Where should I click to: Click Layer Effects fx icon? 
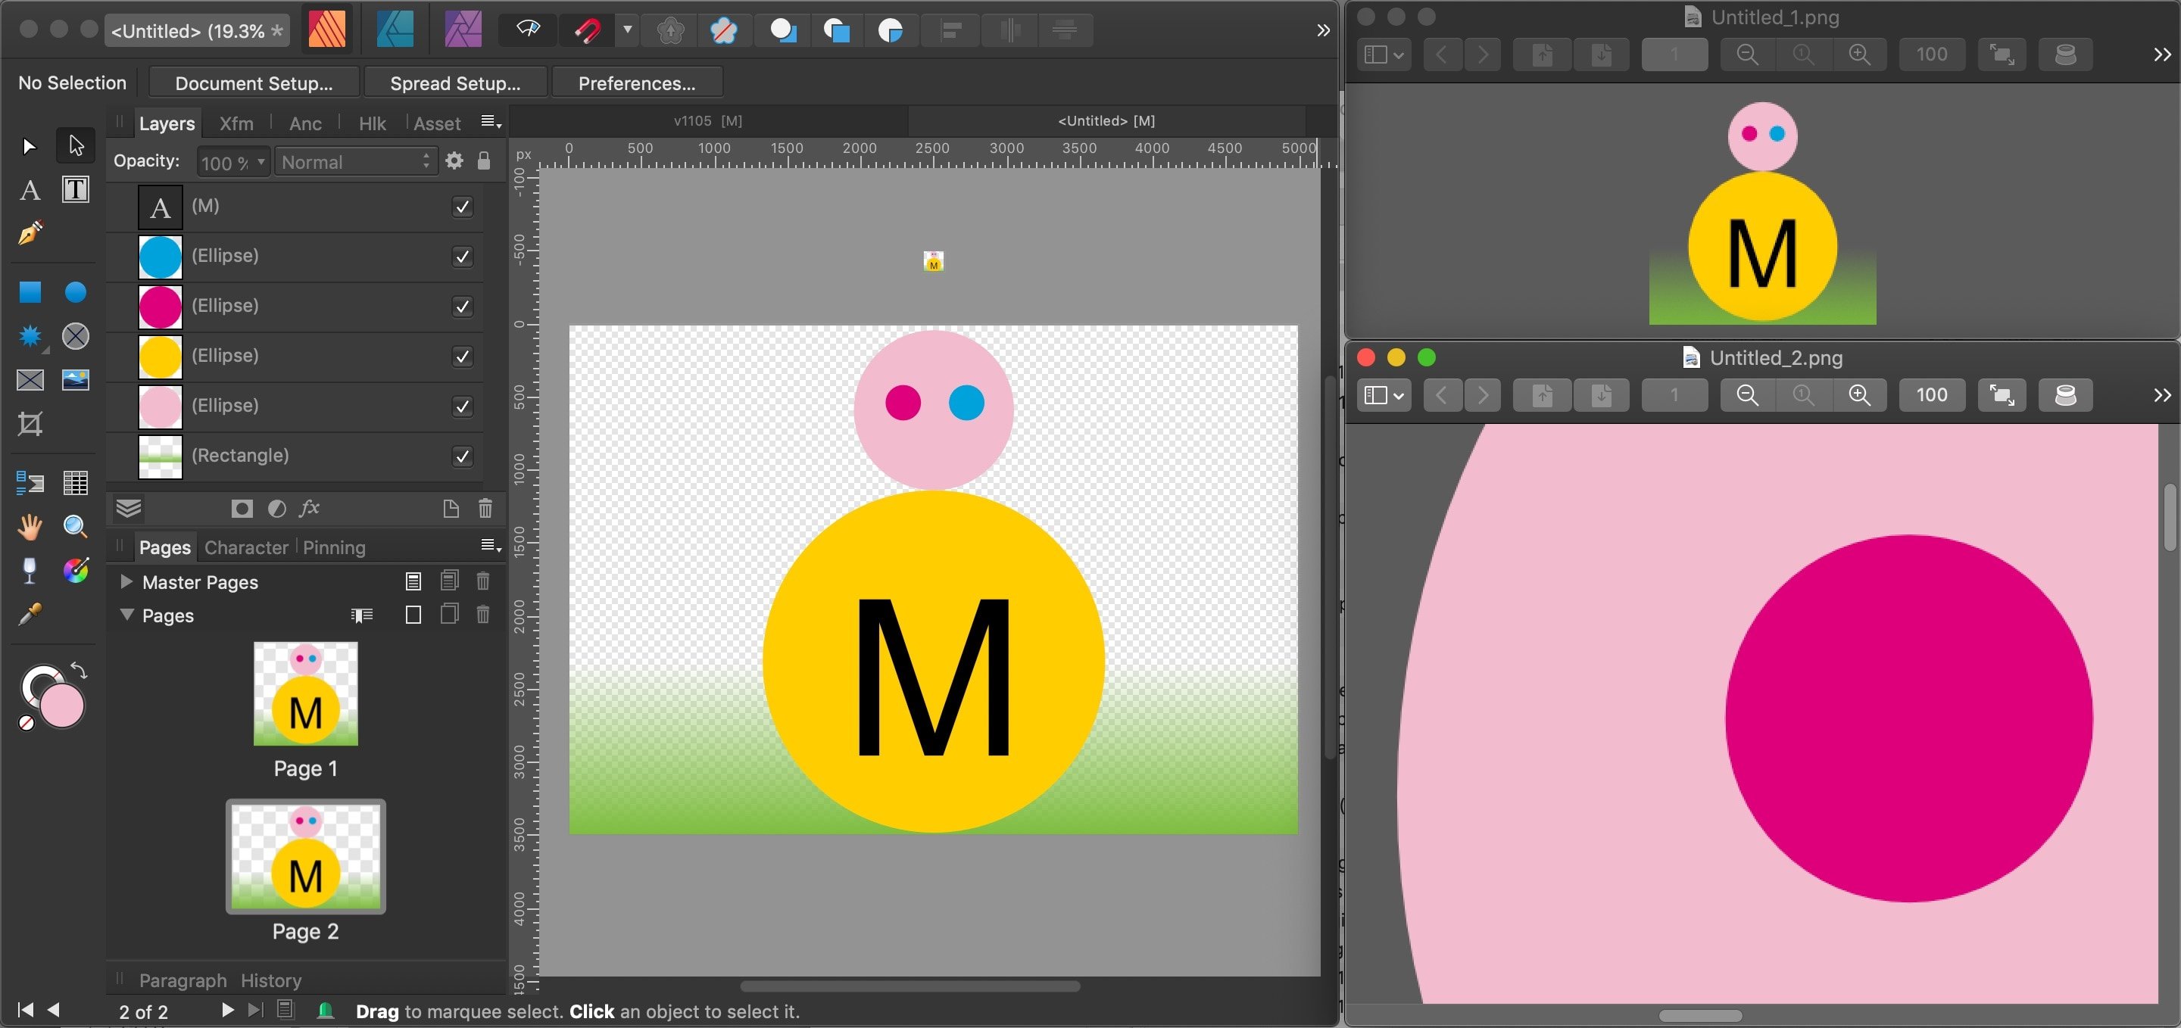[309, 508]
